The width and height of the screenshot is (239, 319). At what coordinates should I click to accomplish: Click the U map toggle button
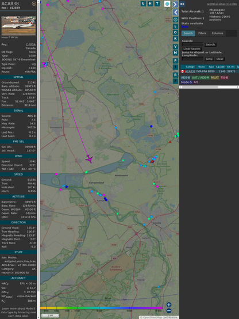(143, 3)
